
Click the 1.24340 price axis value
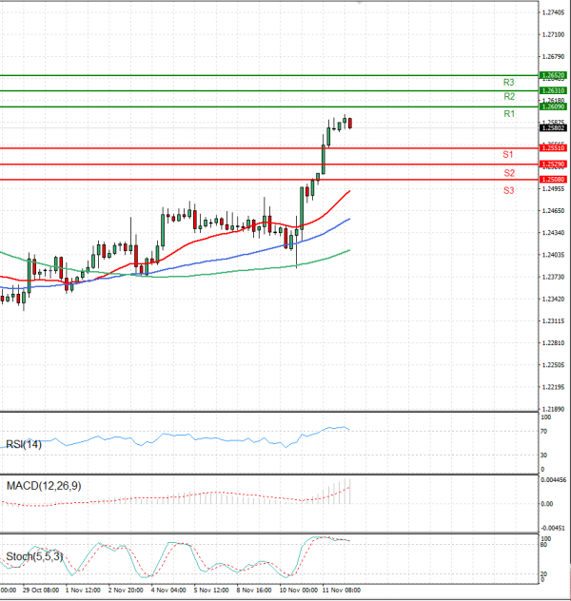(553, 233)
